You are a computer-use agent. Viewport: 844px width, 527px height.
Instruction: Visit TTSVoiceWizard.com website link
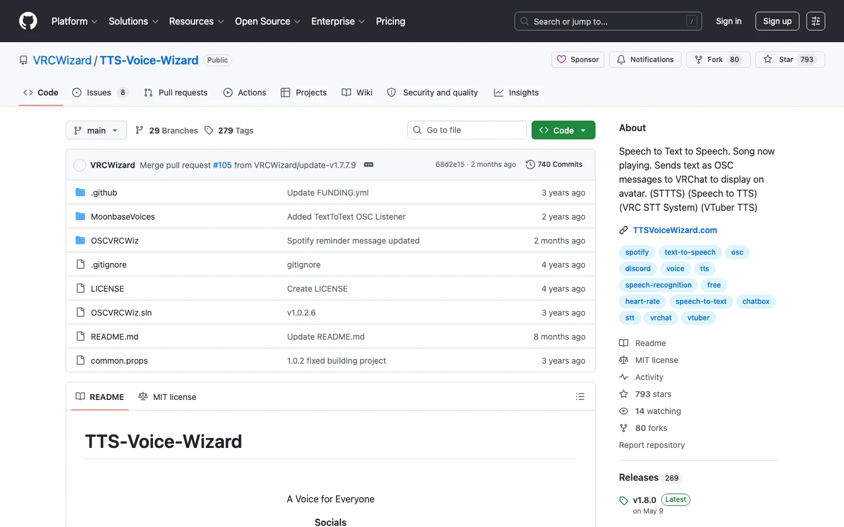pos(675,230)
